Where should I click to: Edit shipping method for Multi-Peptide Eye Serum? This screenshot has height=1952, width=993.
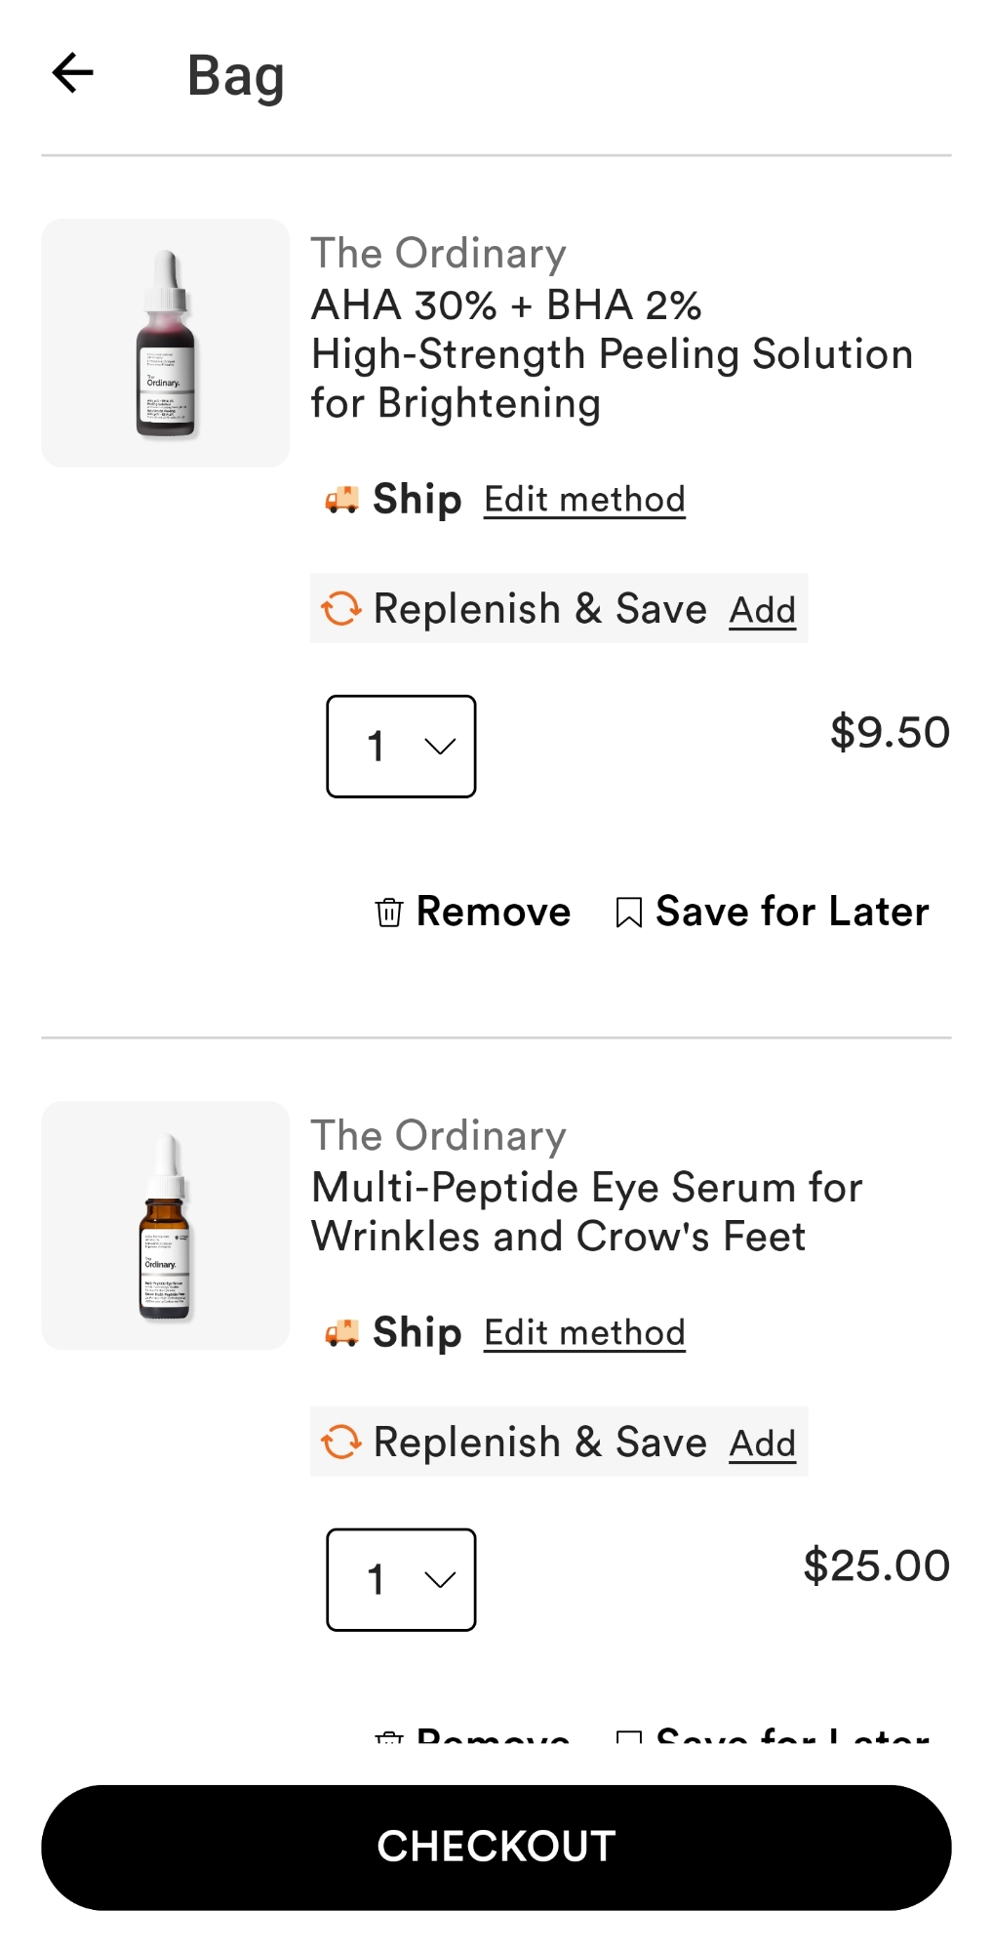(584, 1333)
